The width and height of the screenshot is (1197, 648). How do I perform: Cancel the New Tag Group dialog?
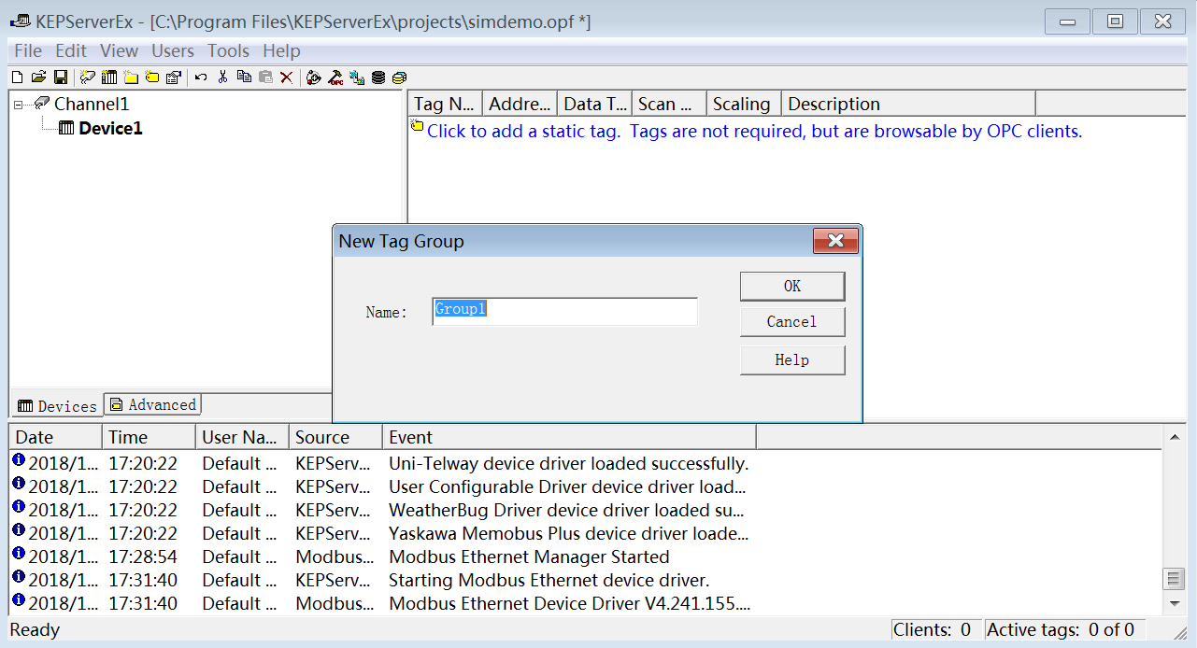(791, 322)
